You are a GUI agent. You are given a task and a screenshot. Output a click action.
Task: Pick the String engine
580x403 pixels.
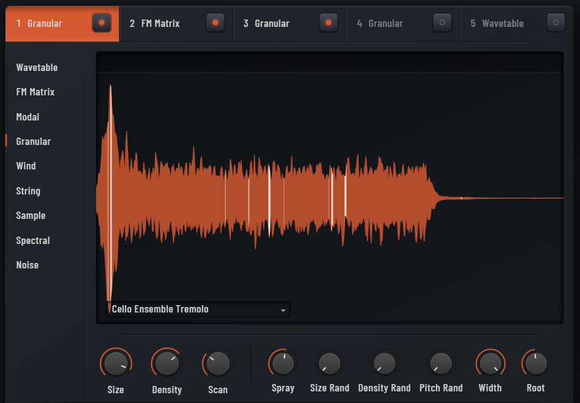click(x=28, y=191)
